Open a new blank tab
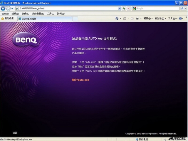Viewport: 188px width, 141px height. [75, 19]
